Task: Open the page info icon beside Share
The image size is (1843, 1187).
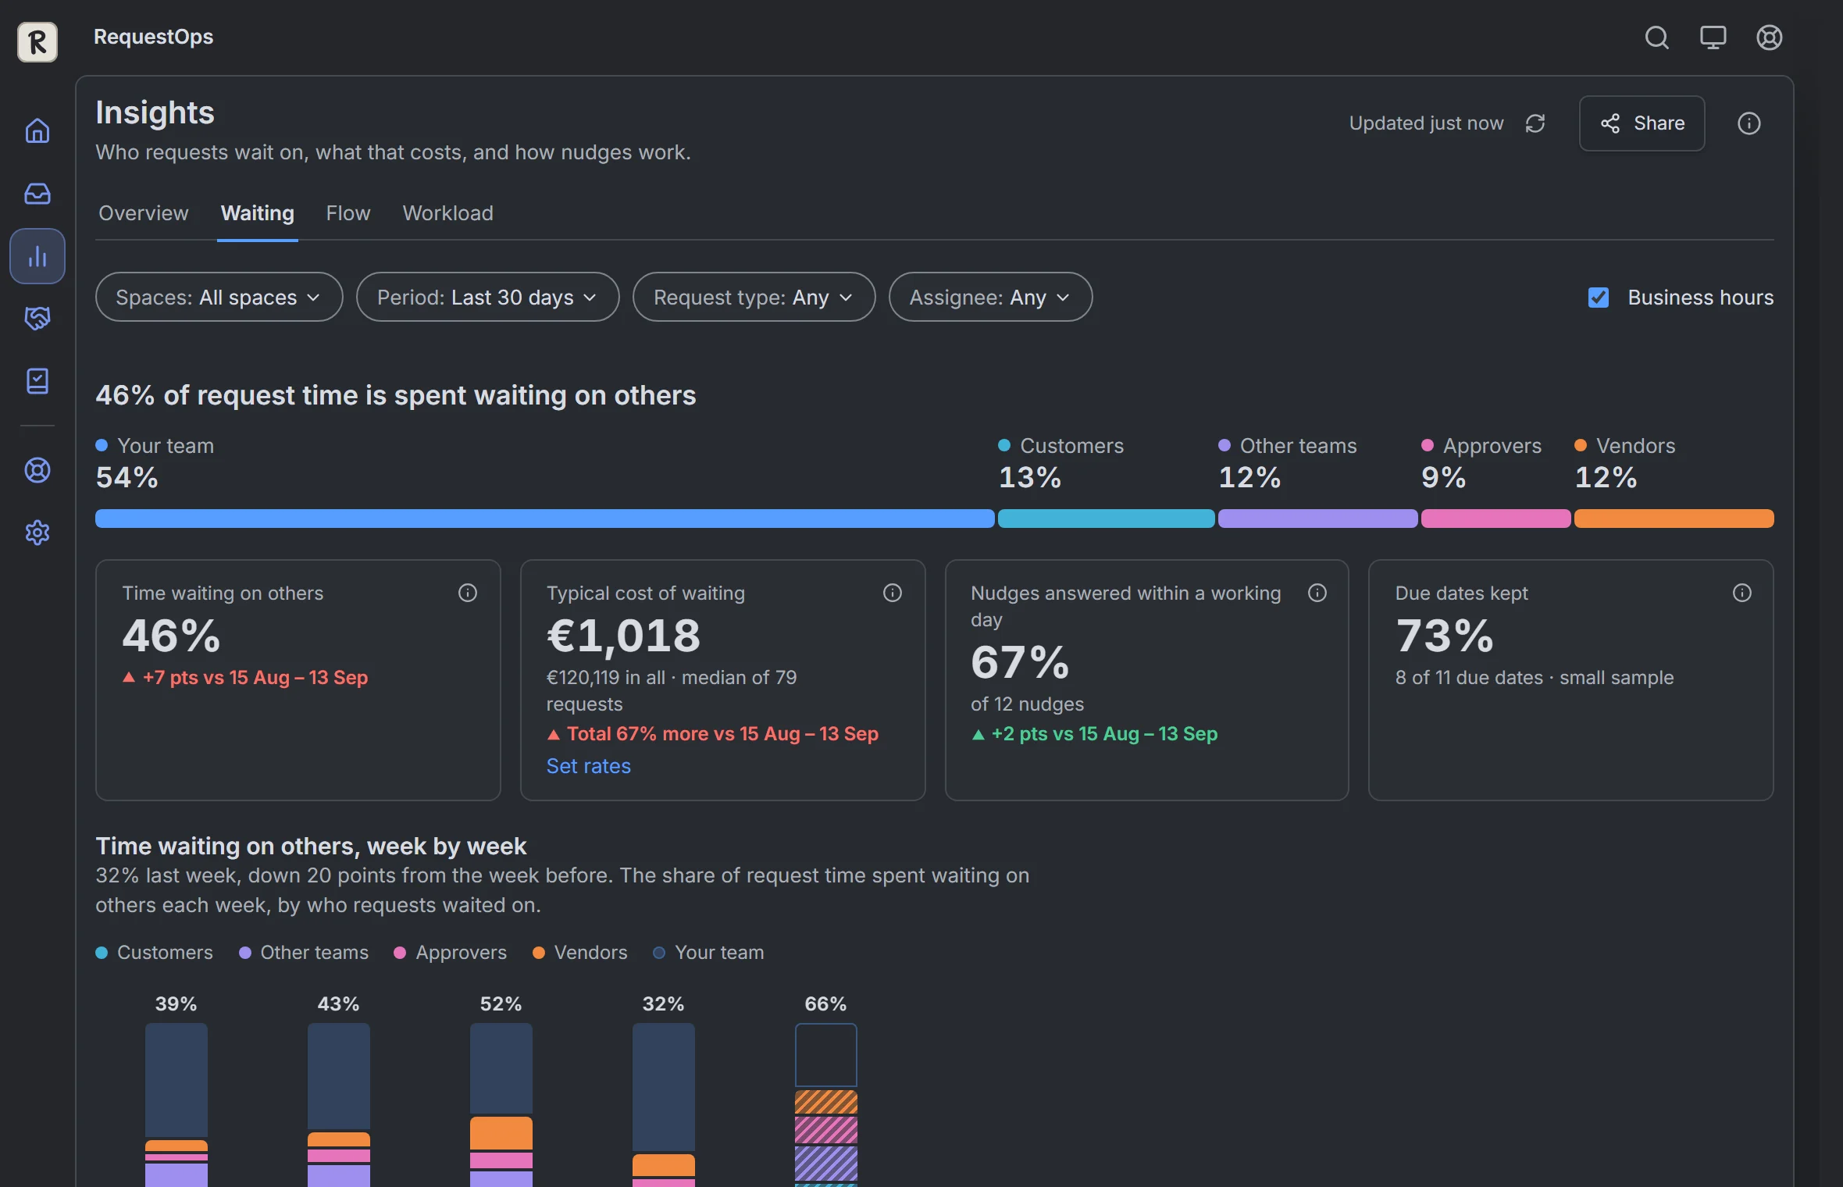Action: 1749,123
